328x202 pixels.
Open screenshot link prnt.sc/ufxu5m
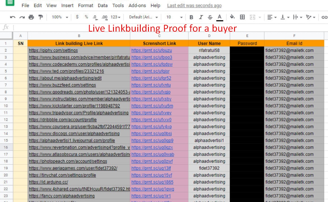pyautogui.click(x=152, y=106)
